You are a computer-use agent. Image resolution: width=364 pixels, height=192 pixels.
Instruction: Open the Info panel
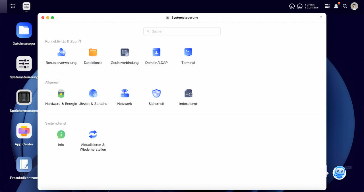click(x=61, y=138)
